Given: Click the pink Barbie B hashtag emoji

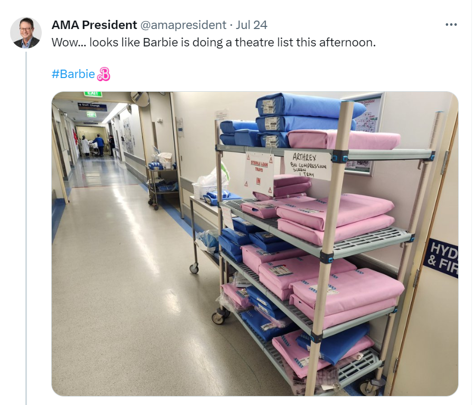Looking at the screenshot, I should click(x=103, y=74).
